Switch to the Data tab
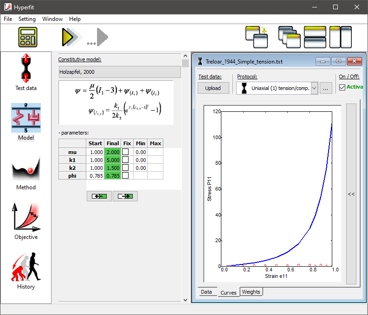The width and height of the screenshot is (368, 315). 207,292
